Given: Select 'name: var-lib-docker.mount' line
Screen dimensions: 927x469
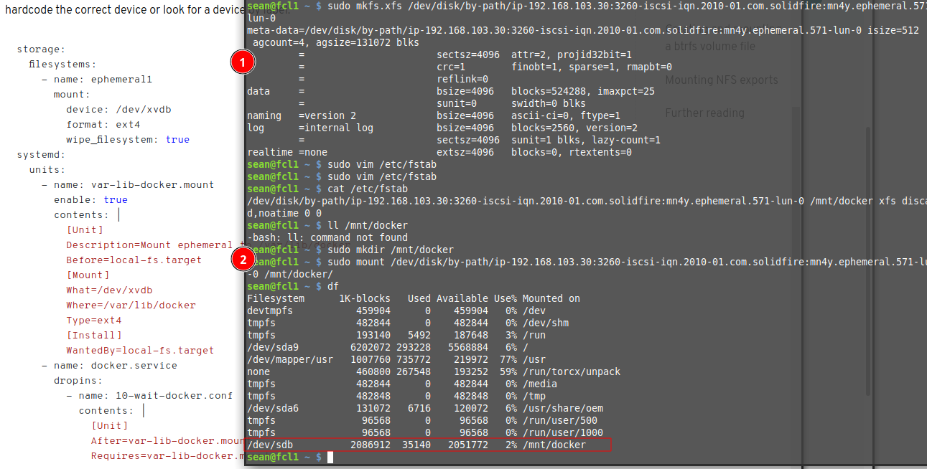Looking at the screenshot, I should click(128, 185).
